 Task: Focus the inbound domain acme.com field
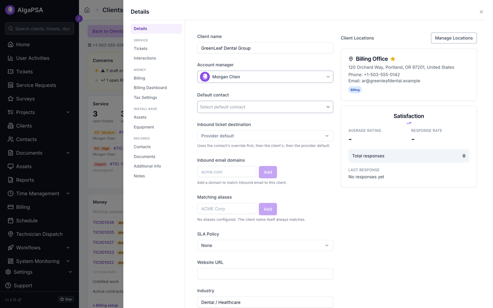[x=227, y=172]
